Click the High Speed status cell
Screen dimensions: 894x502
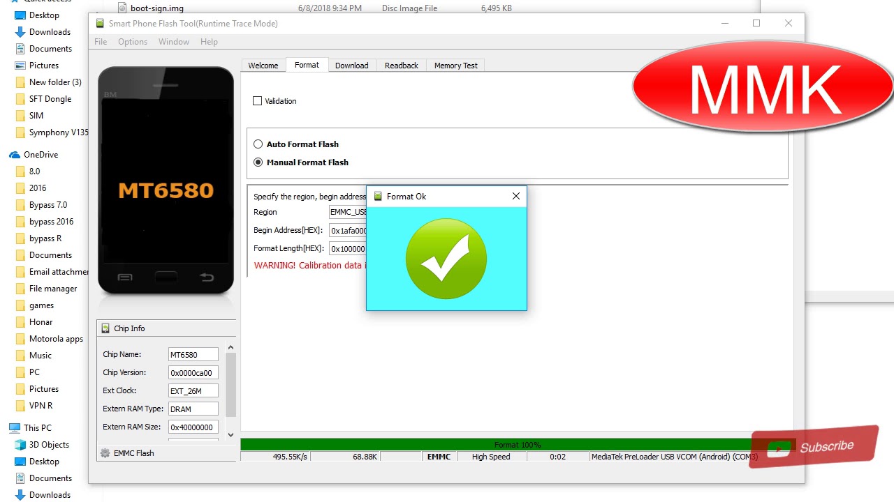[491, 457]
